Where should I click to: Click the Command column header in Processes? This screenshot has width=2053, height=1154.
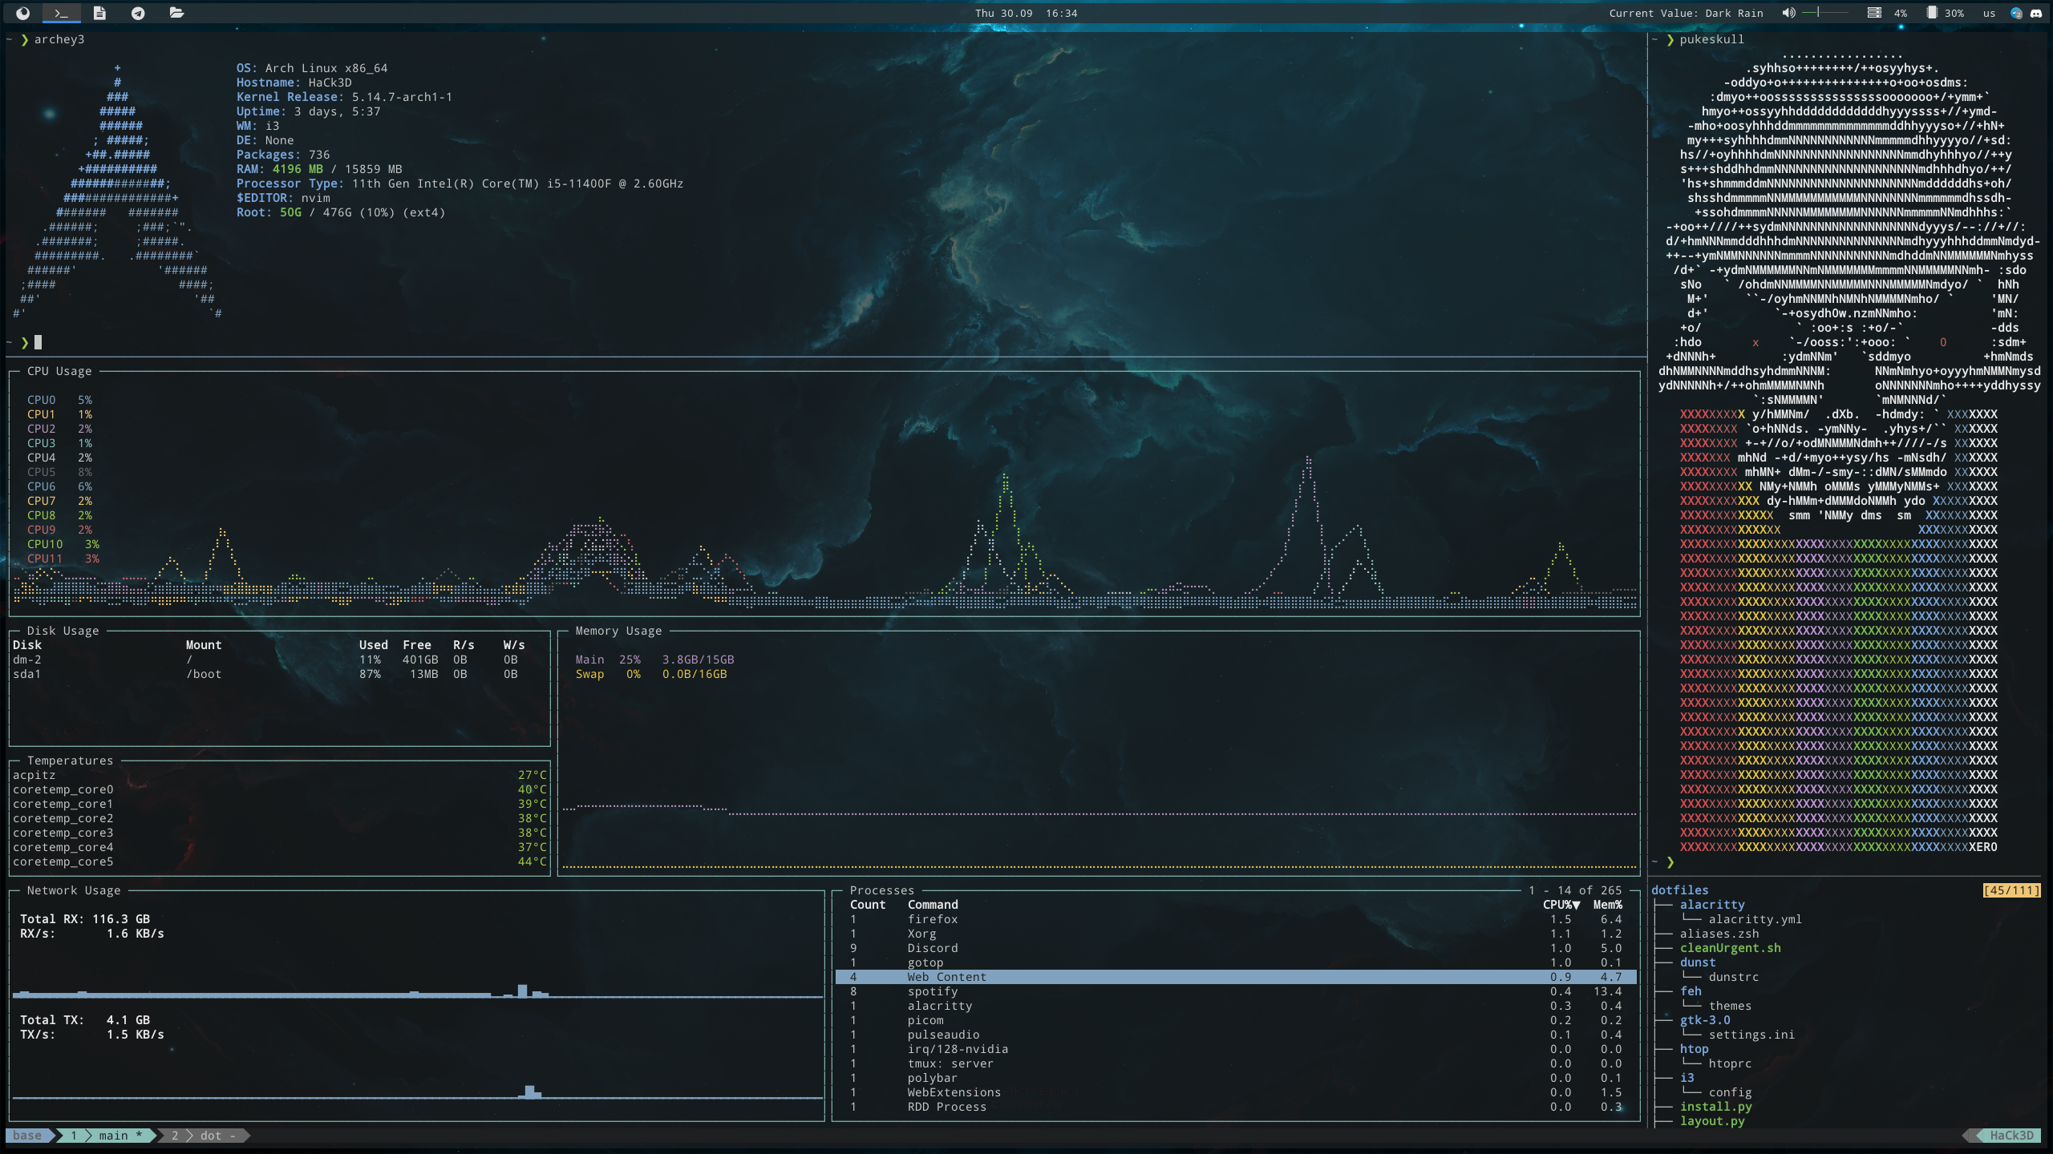click(933, 905)
